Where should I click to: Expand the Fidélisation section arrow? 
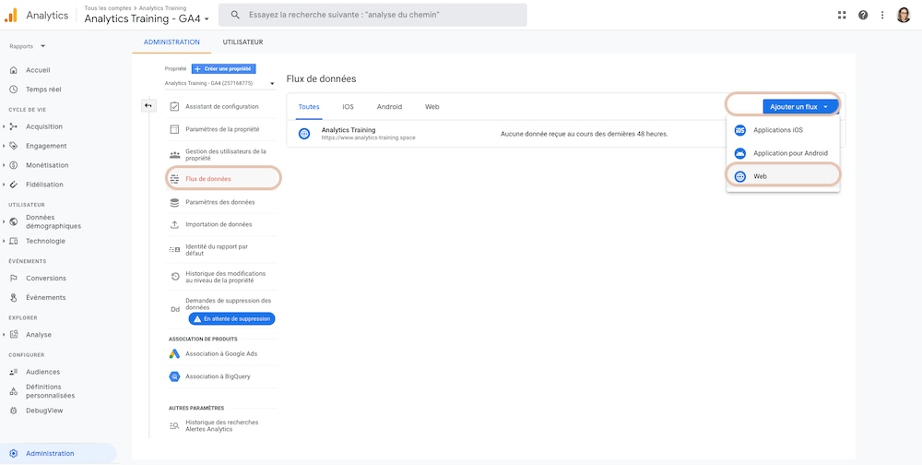4,185
